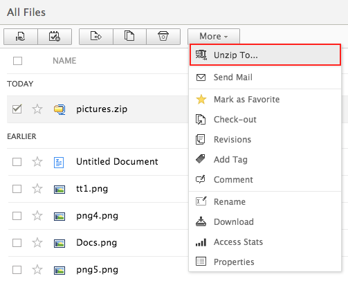This screenshot has height=283, width=348.
Task: Click the star next to tt1.png
Action: click(37, 189)
